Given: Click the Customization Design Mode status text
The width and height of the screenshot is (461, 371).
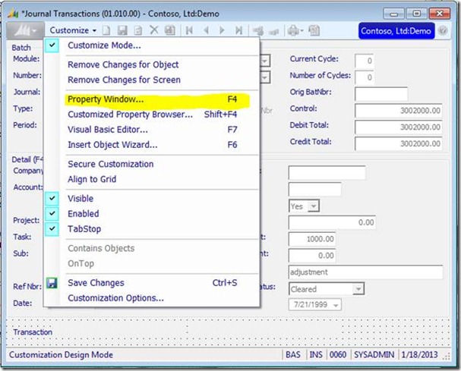Looking at the screenshot, I should pyautogui.click(x=62, y=355).
